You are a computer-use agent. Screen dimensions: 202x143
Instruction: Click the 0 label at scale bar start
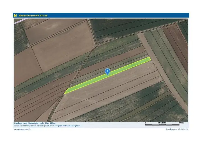coord(145,123)
